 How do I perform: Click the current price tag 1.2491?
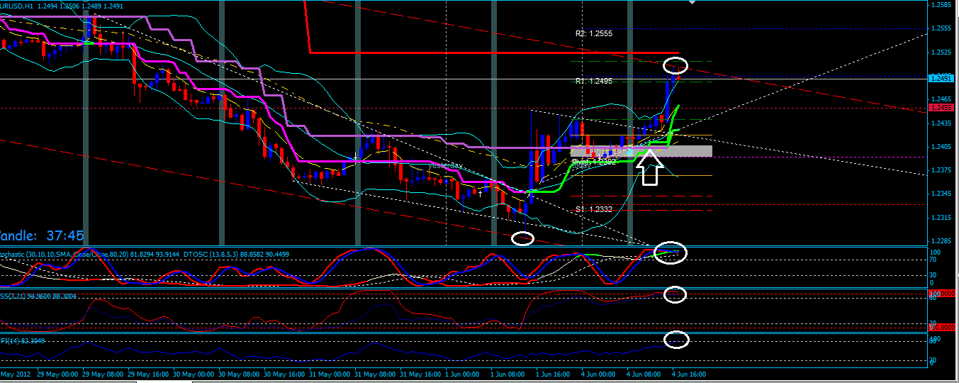point(940,79)
